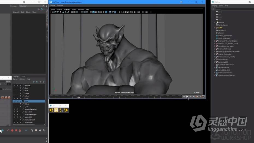Click the first orange icon left of layer list
The image size is (254, 143).
2,97
